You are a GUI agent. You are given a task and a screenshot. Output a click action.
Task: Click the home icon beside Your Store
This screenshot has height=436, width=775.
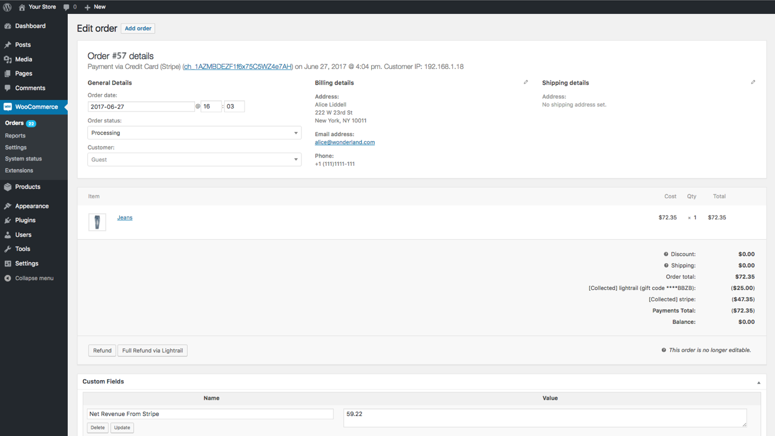22,7
